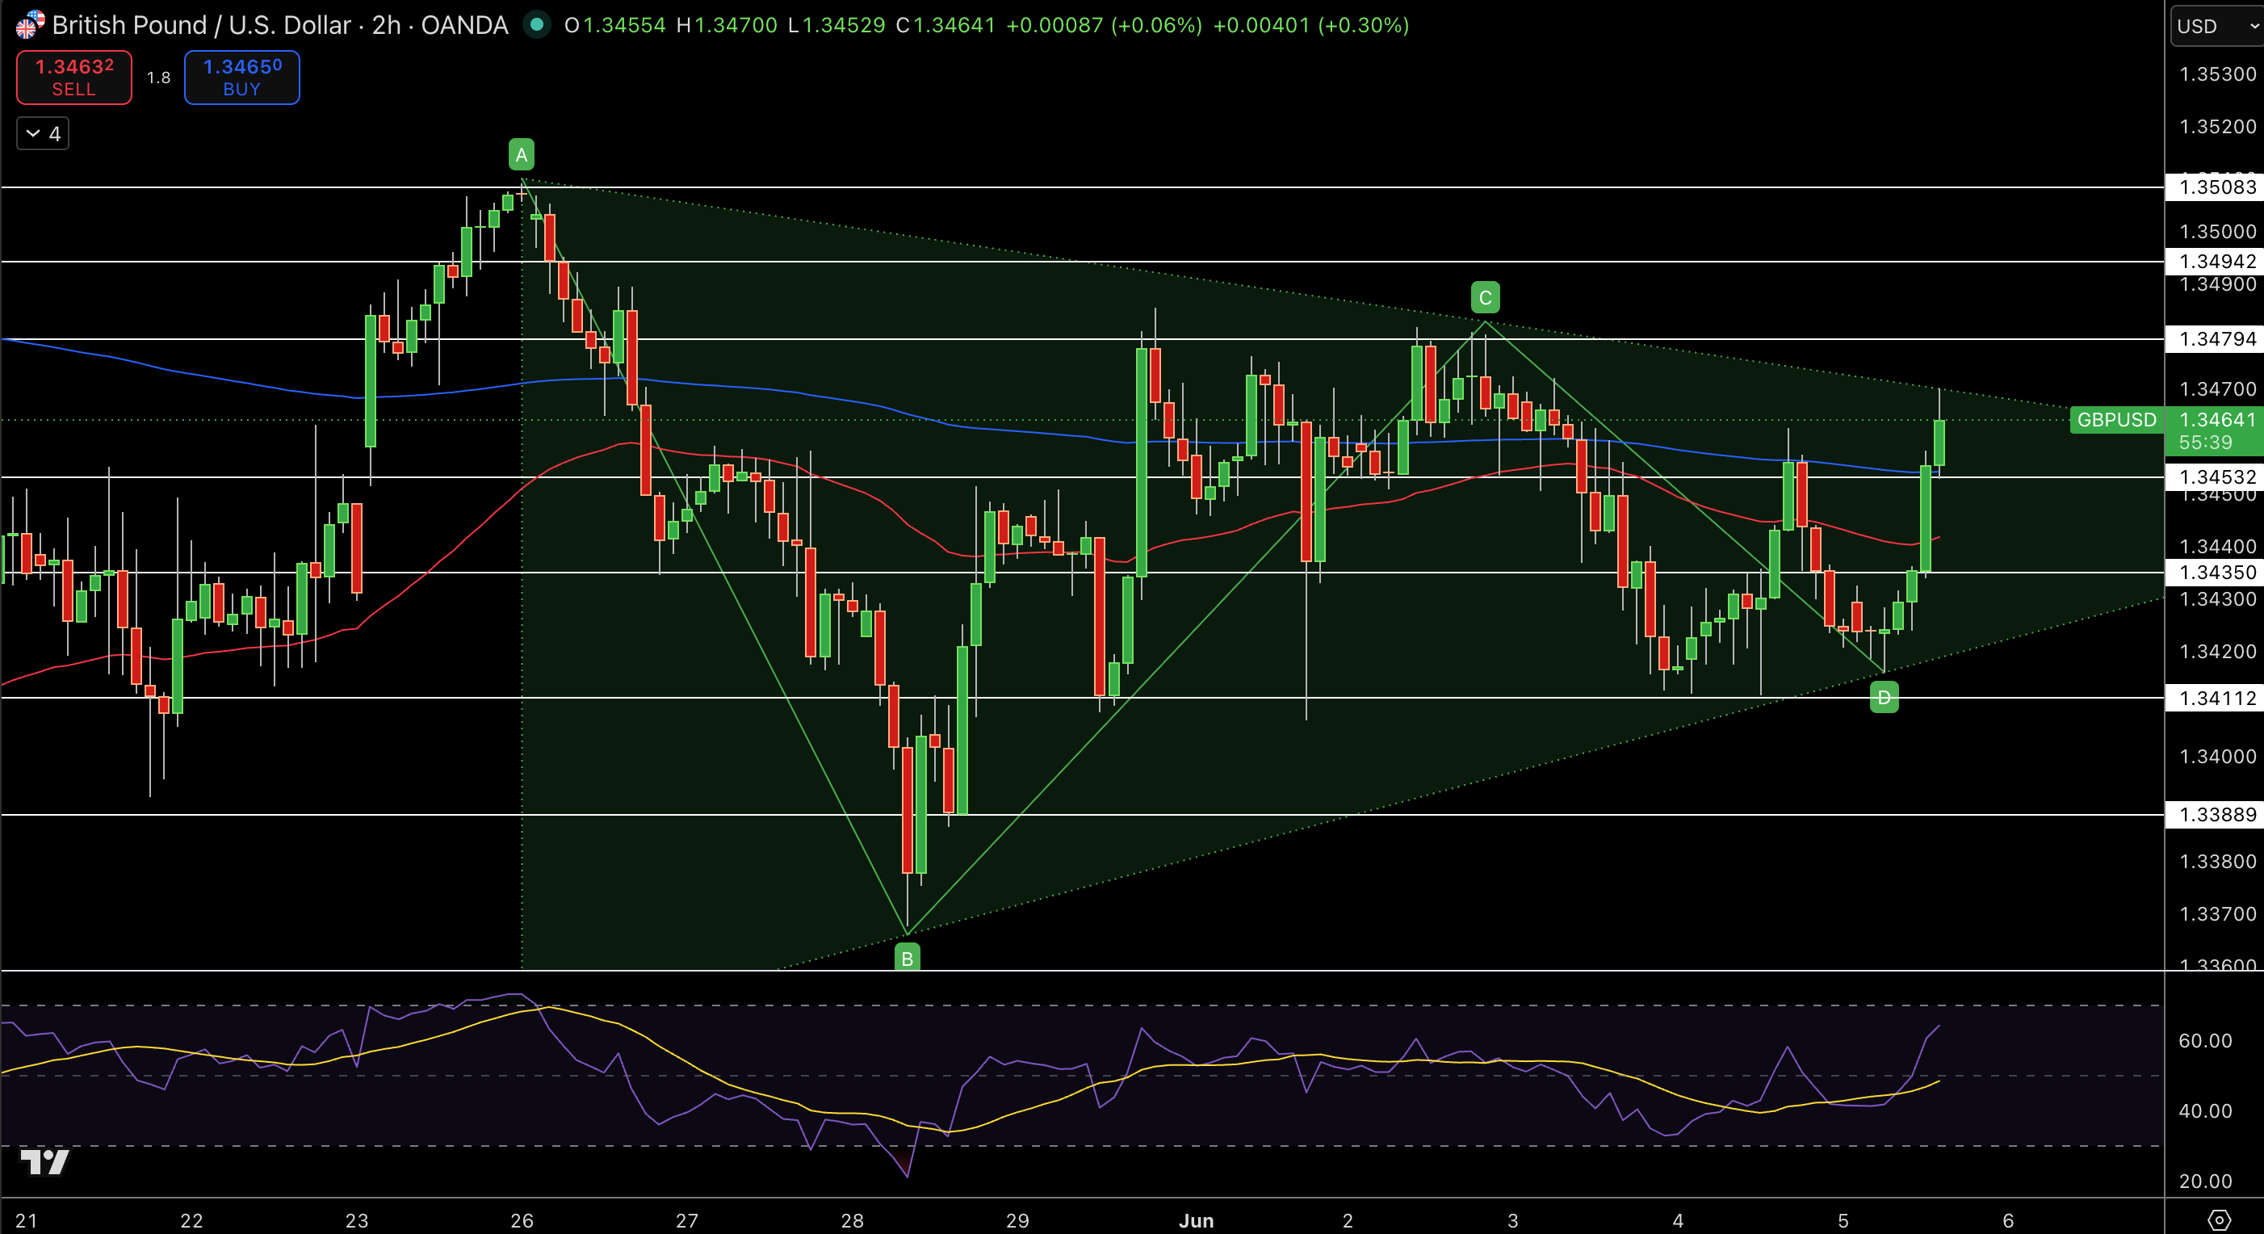2264x1234 pixels.
Task: Click the 40.00 RSI scale label
Action: pos(2205,1111)
